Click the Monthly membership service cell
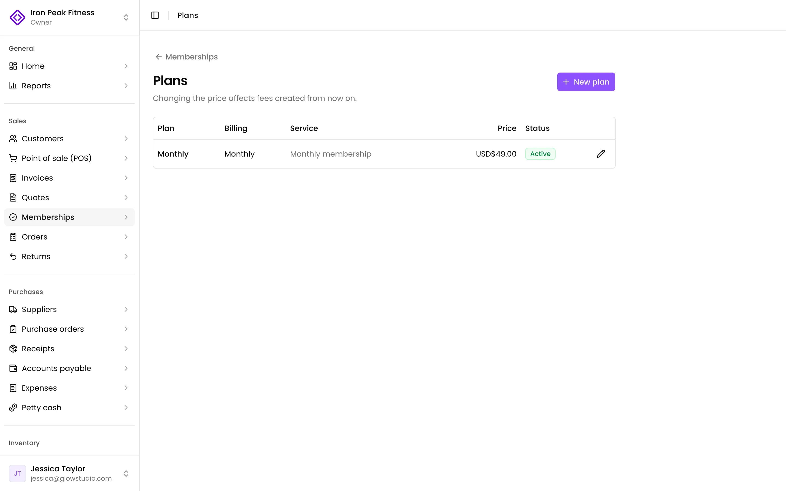This screenshot has width=786, height=491. [331, 154]
